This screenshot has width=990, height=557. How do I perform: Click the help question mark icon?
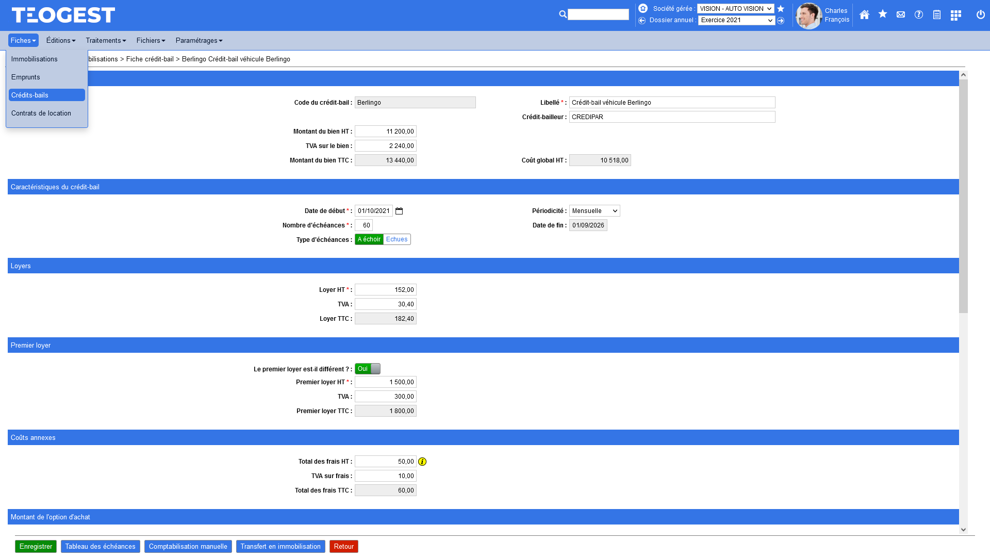[919, 15]
